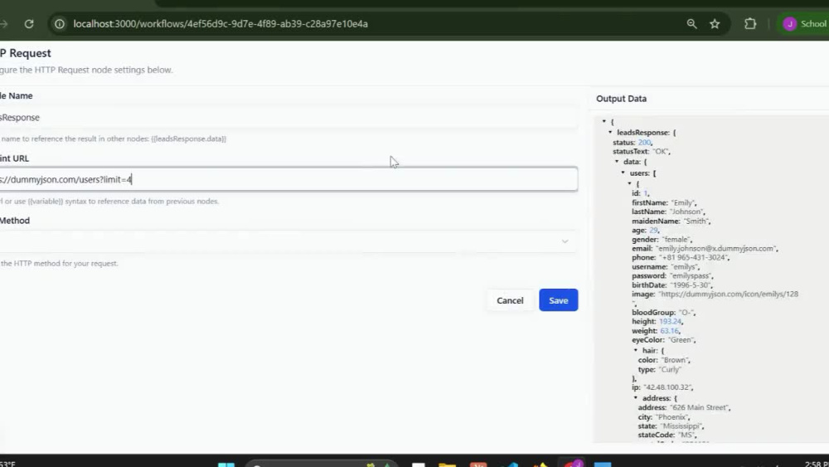829x467 pixels.
Task: Select the ip "42.48.100.32" row
Action: click(663, 387)
